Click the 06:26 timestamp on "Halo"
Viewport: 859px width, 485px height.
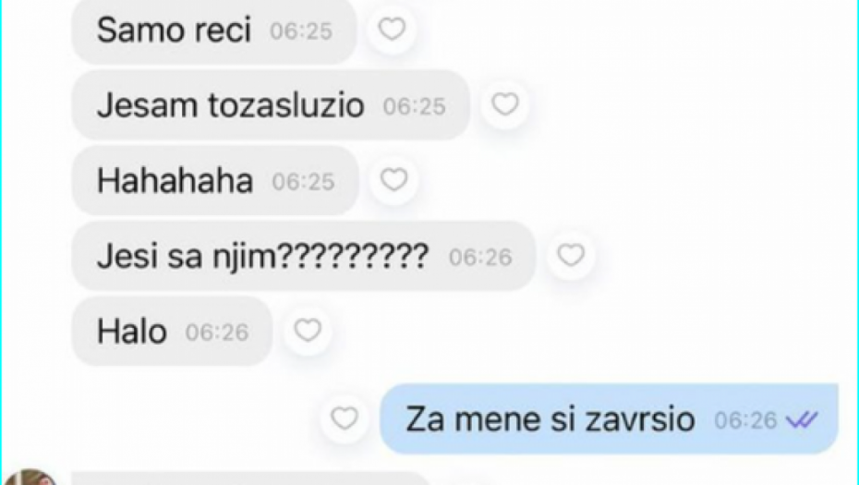point(217,333)
